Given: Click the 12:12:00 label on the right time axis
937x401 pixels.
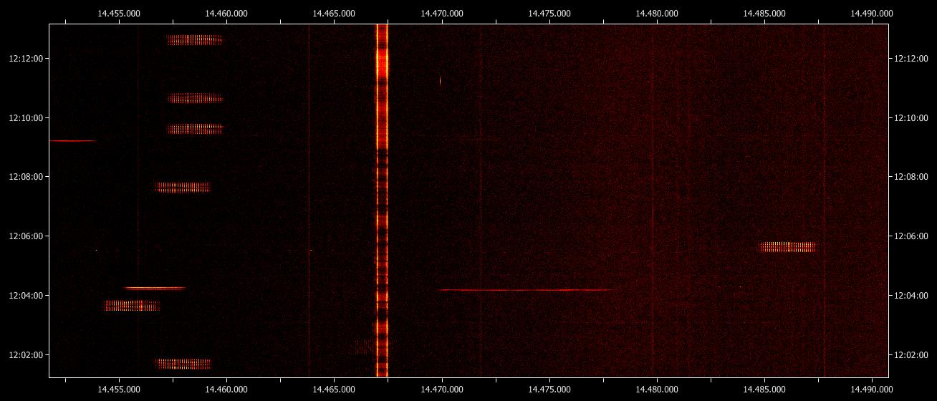Looking at the screenshot, I should tap(912, 59).
